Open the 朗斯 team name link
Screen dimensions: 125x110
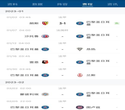34,23
